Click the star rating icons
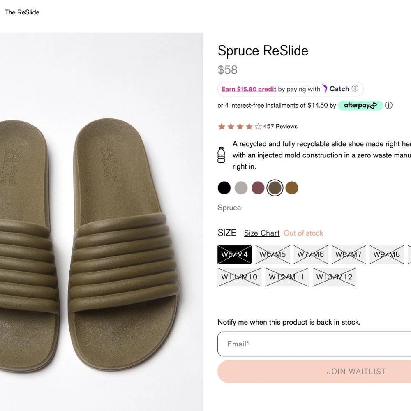This screenshot has height=411, width=411. point(240,127)
